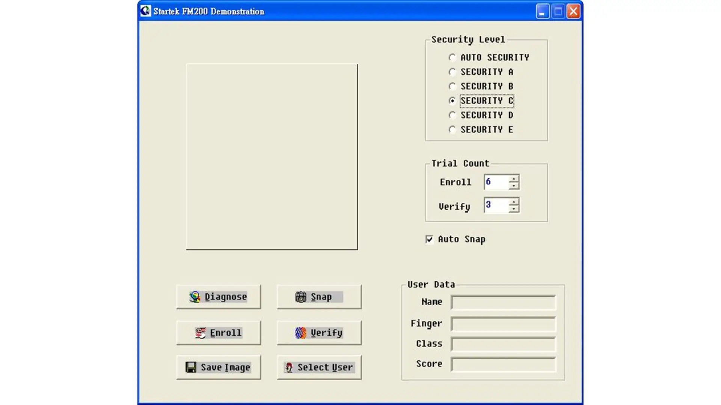Minimize the FM200 Demonstration window
Viewport: 721px width, 405px height.
542,11
